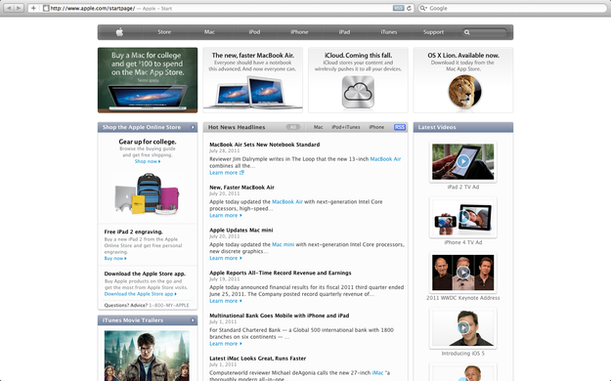
Task: Click Mac mini link in news text
Action: click(x=283, y=244)
